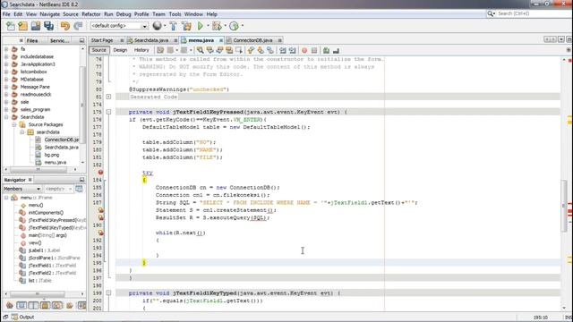Expand the MDatabase project node
Screen dimensions: 573x322
pos(6,80)
